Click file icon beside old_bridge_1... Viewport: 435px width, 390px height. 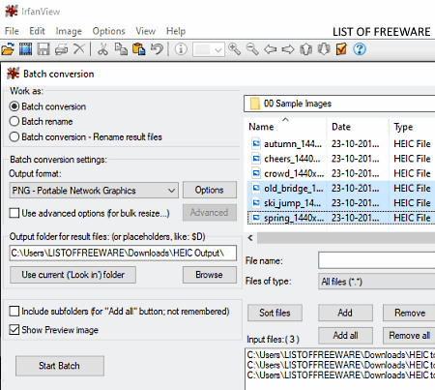256,188
